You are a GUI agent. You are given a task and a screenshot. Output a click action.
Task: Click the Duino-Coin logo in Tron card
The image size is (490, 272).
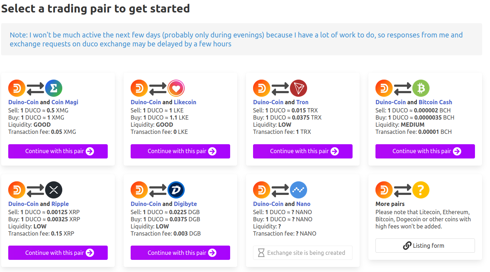pos(262,88)
